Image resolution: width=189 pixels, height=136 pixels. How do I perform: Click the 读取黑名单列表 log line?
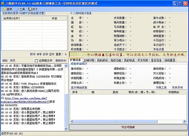[22, 109]
